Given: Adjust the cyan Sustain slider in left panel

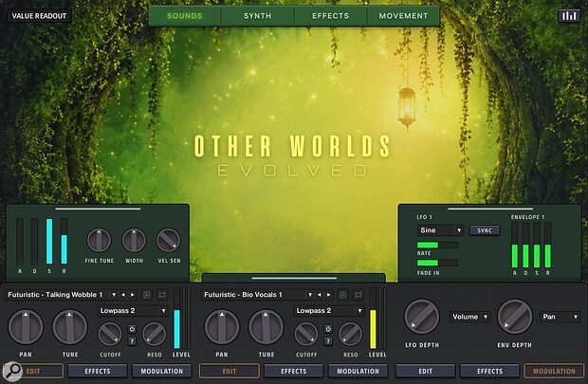Looking at the screenshot, I should pos(49,241).
